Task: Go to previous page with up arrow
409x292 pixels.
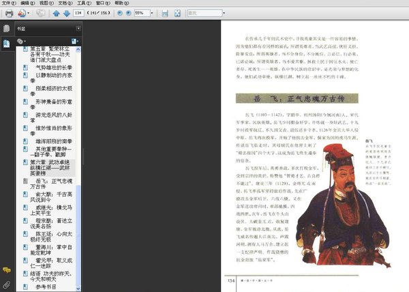Action: [x=56, y=13]
